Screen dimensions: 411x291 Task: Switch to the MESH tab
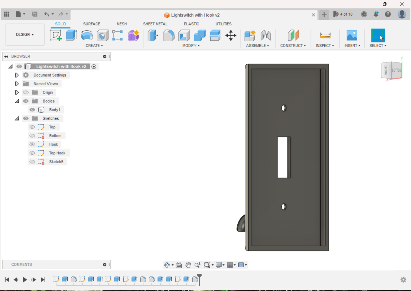tap(122, 24)
